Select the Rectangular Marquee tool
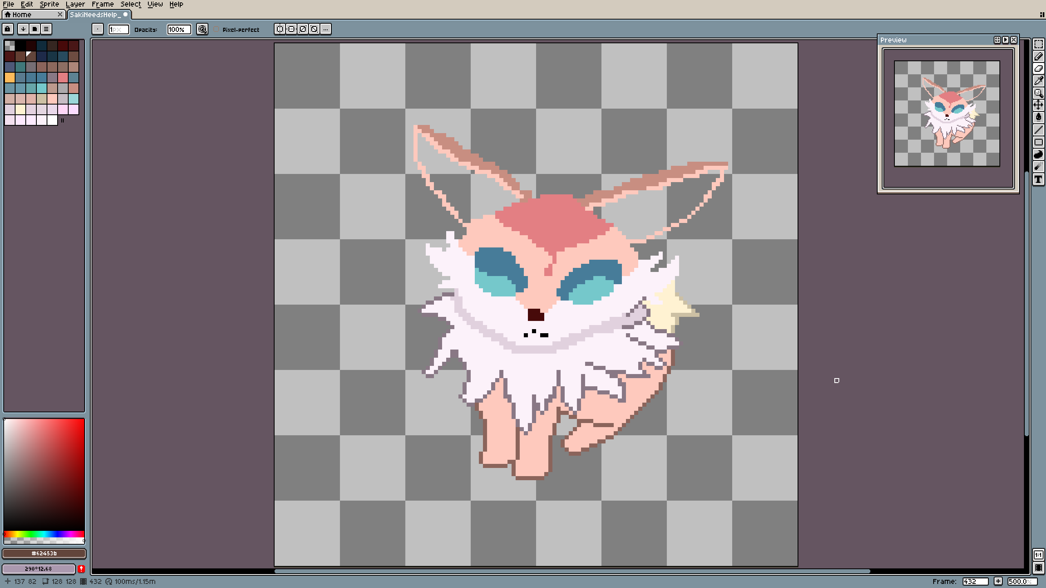1046x588 pixels. [x=1038, y=44]
